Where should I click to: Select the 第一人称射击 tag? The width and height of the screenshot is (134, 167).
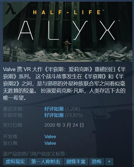click(46, 162)
